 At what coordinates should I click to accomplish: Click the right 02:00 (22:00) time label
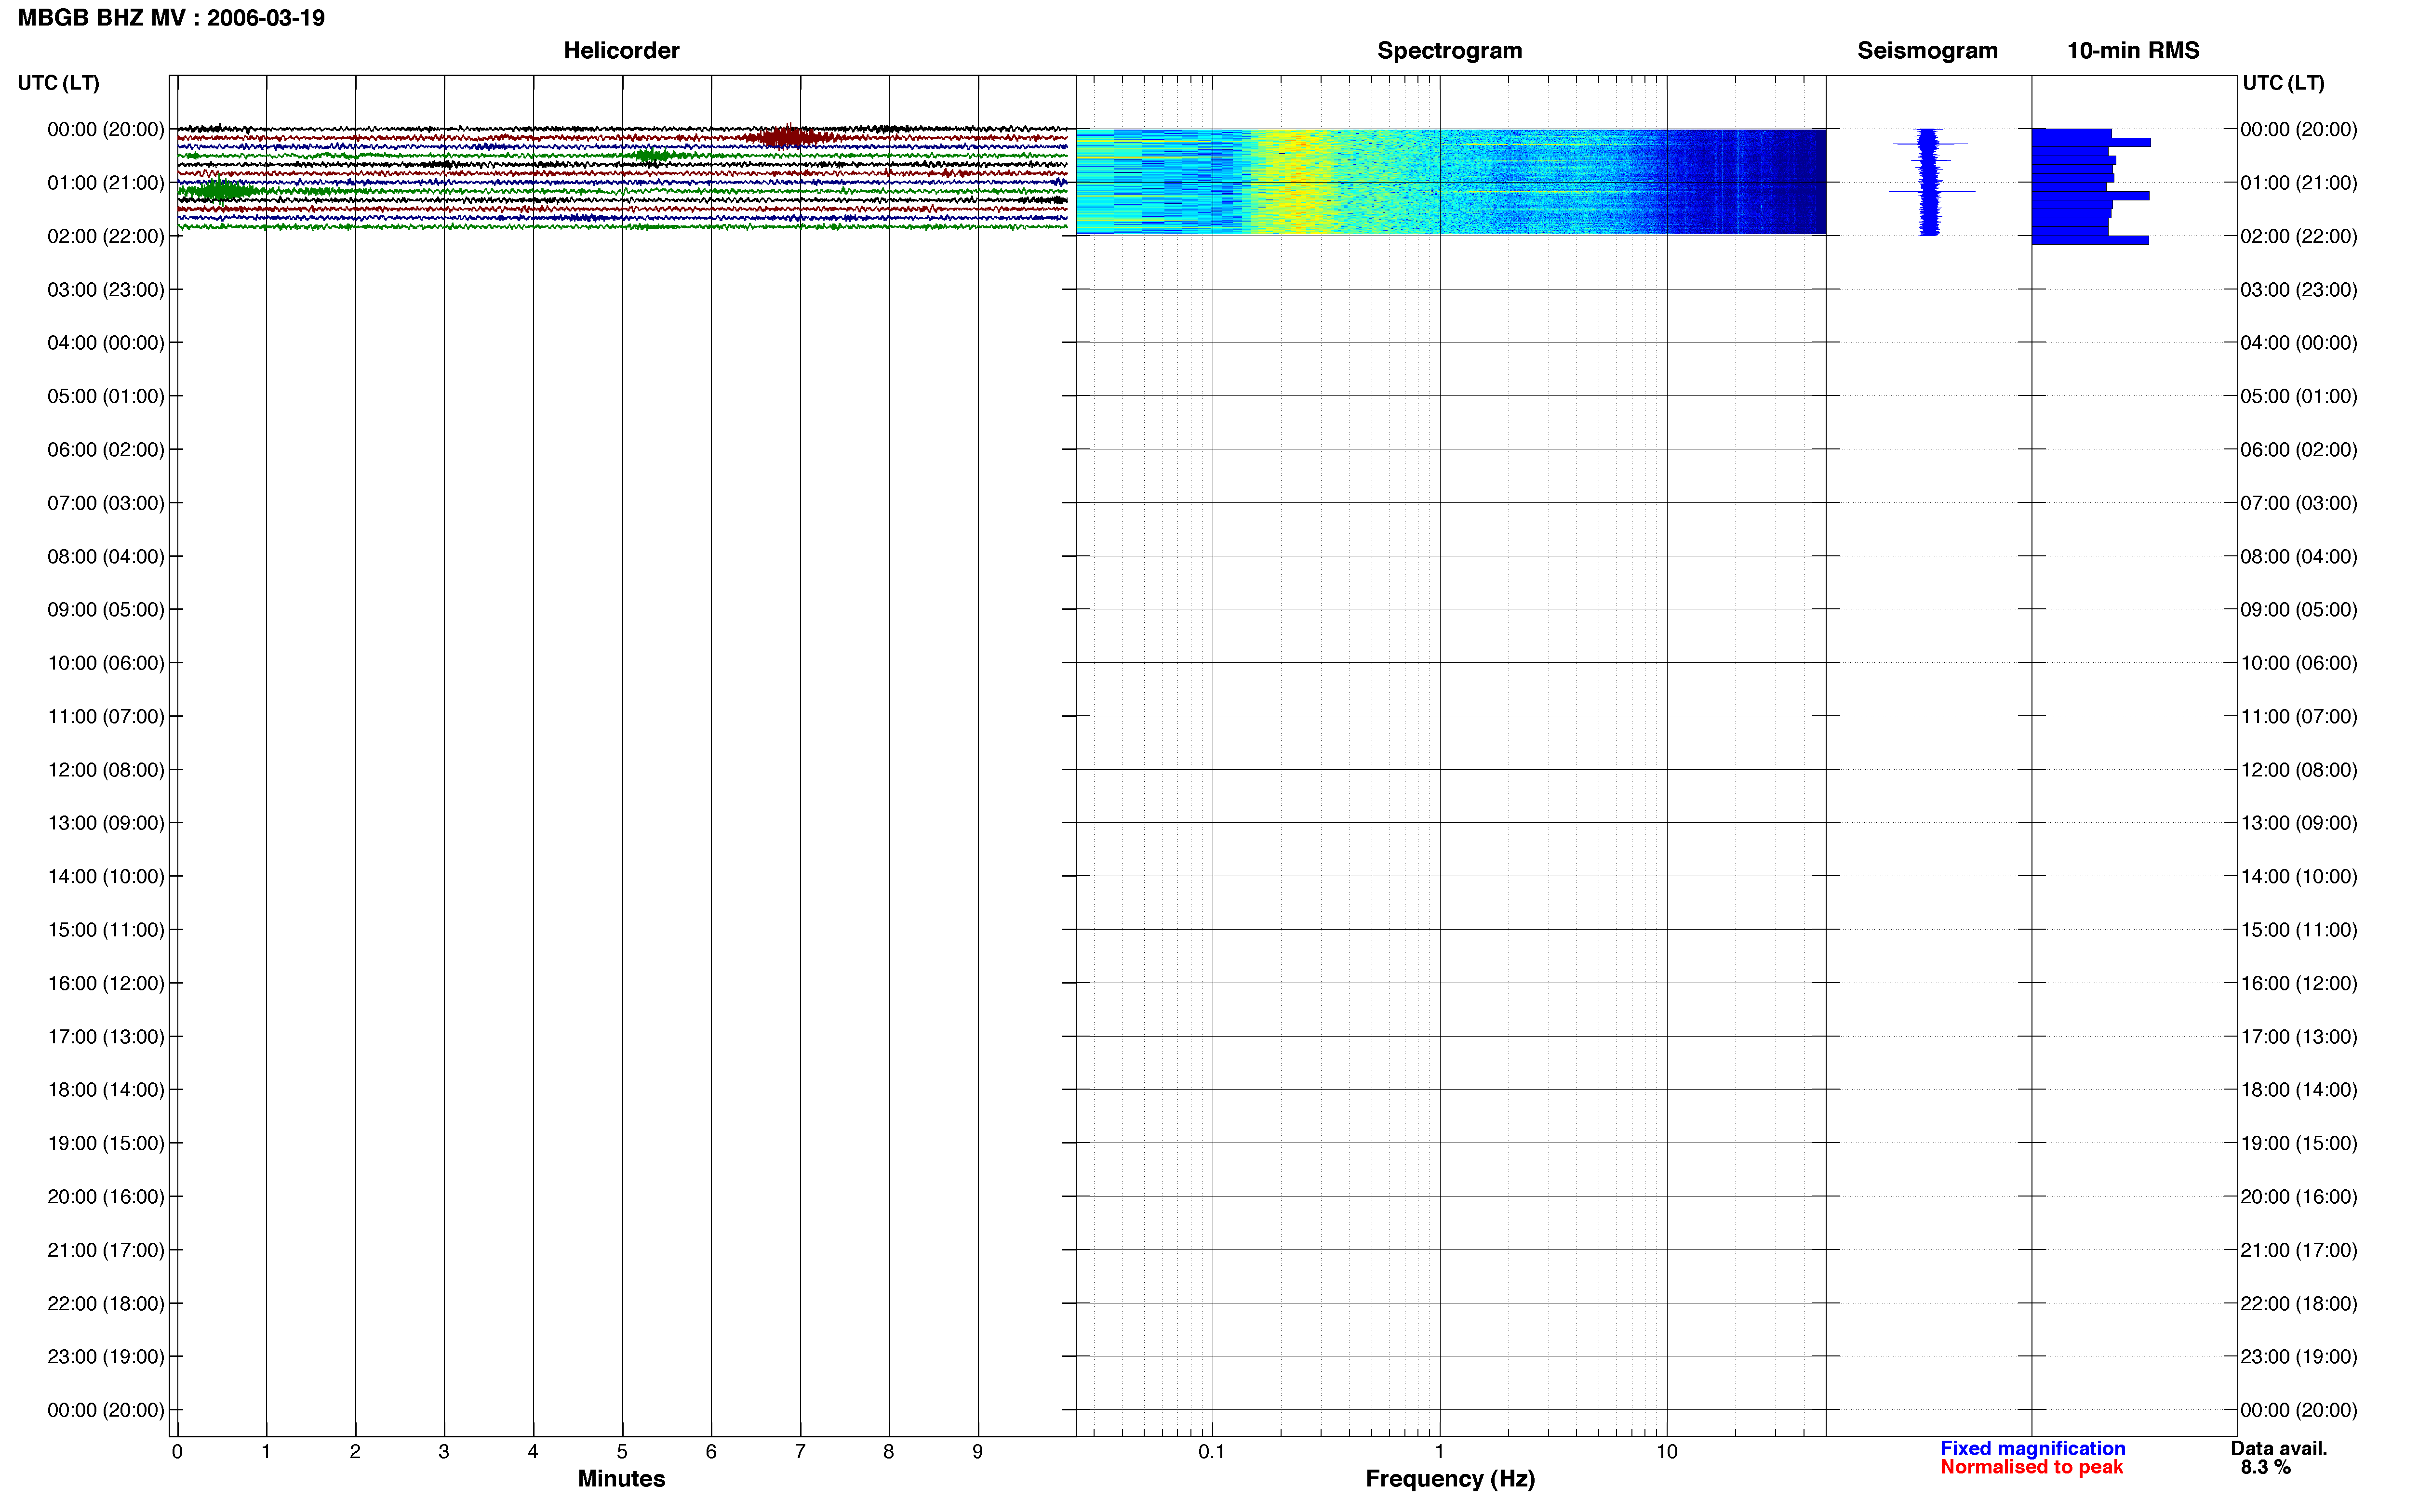point(2299,236)
